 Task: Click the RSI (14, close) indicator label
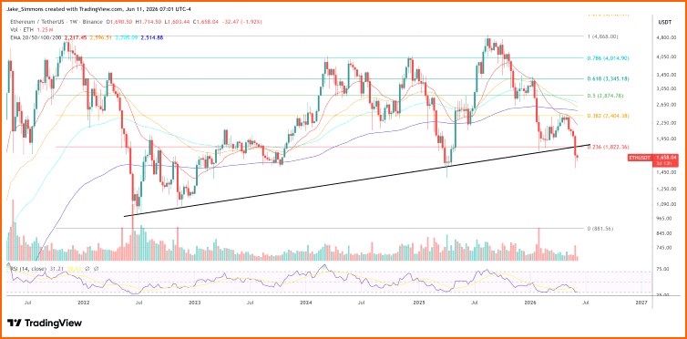click(27, 268)
